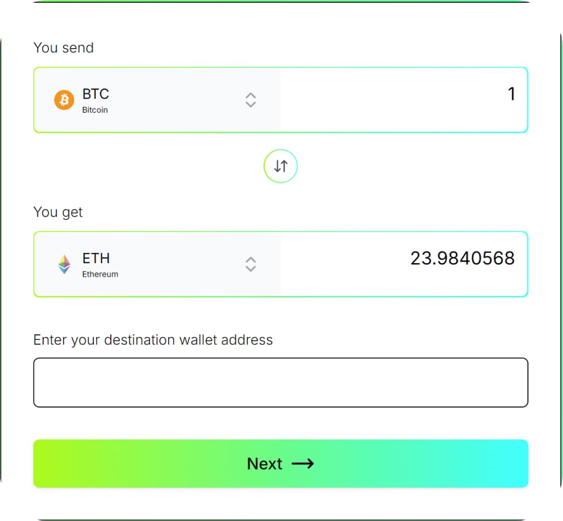Viewport: 563px width, 521px height.
Task: Open the BTC currency selector chevron
Action: click(251, 100)
